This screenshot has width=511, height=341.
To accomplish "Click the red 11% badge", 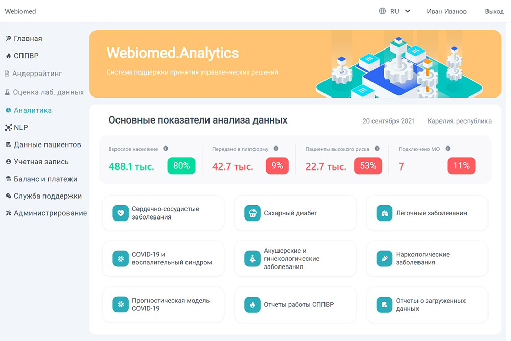I will coord(461,166).
